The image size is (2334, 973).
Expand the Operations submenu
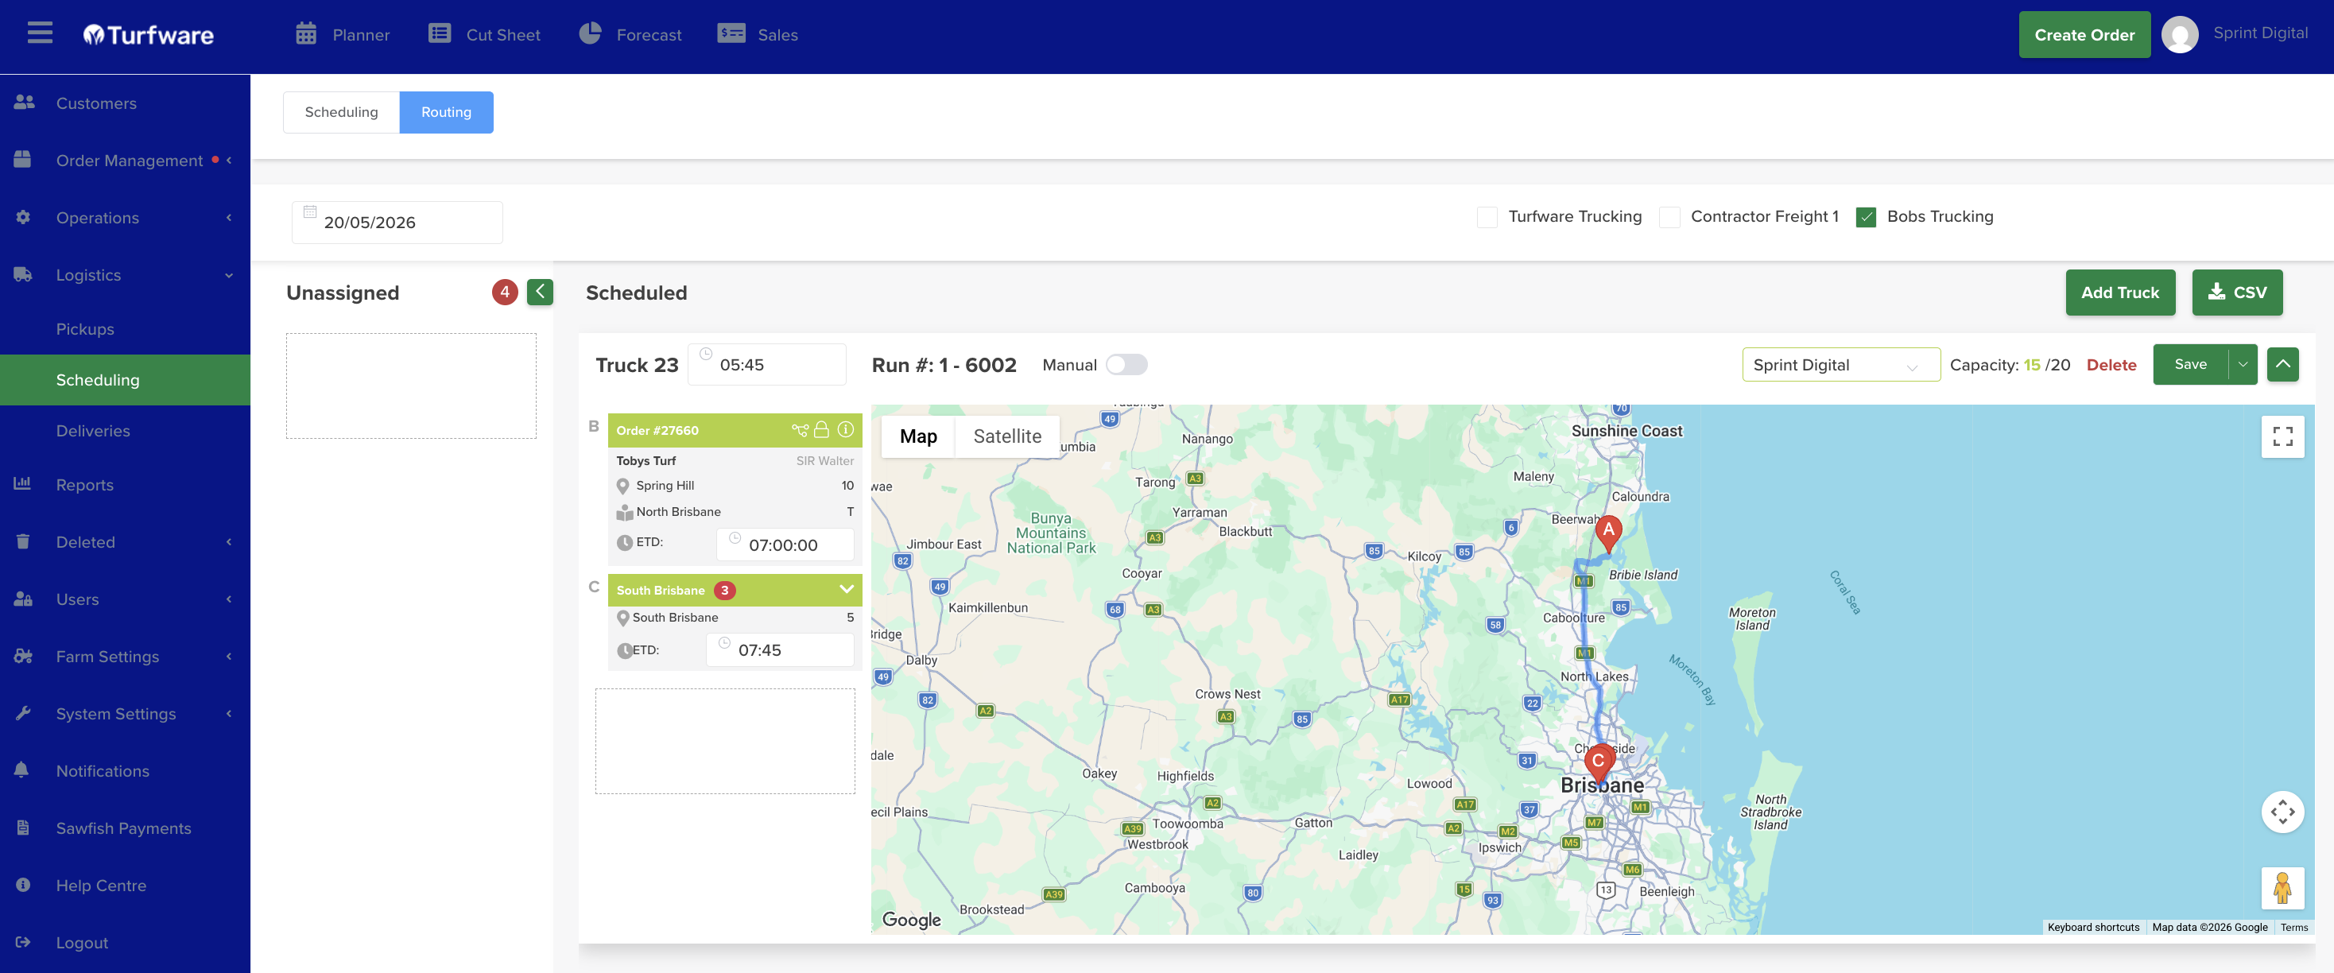click(x=229, y=216)
